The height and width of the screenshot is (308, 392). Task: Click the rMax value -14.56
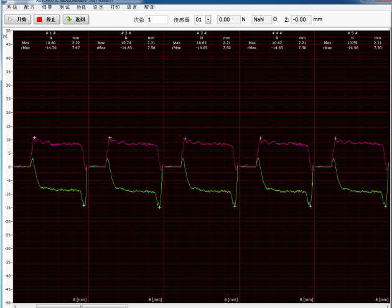[x=353, y=47]
